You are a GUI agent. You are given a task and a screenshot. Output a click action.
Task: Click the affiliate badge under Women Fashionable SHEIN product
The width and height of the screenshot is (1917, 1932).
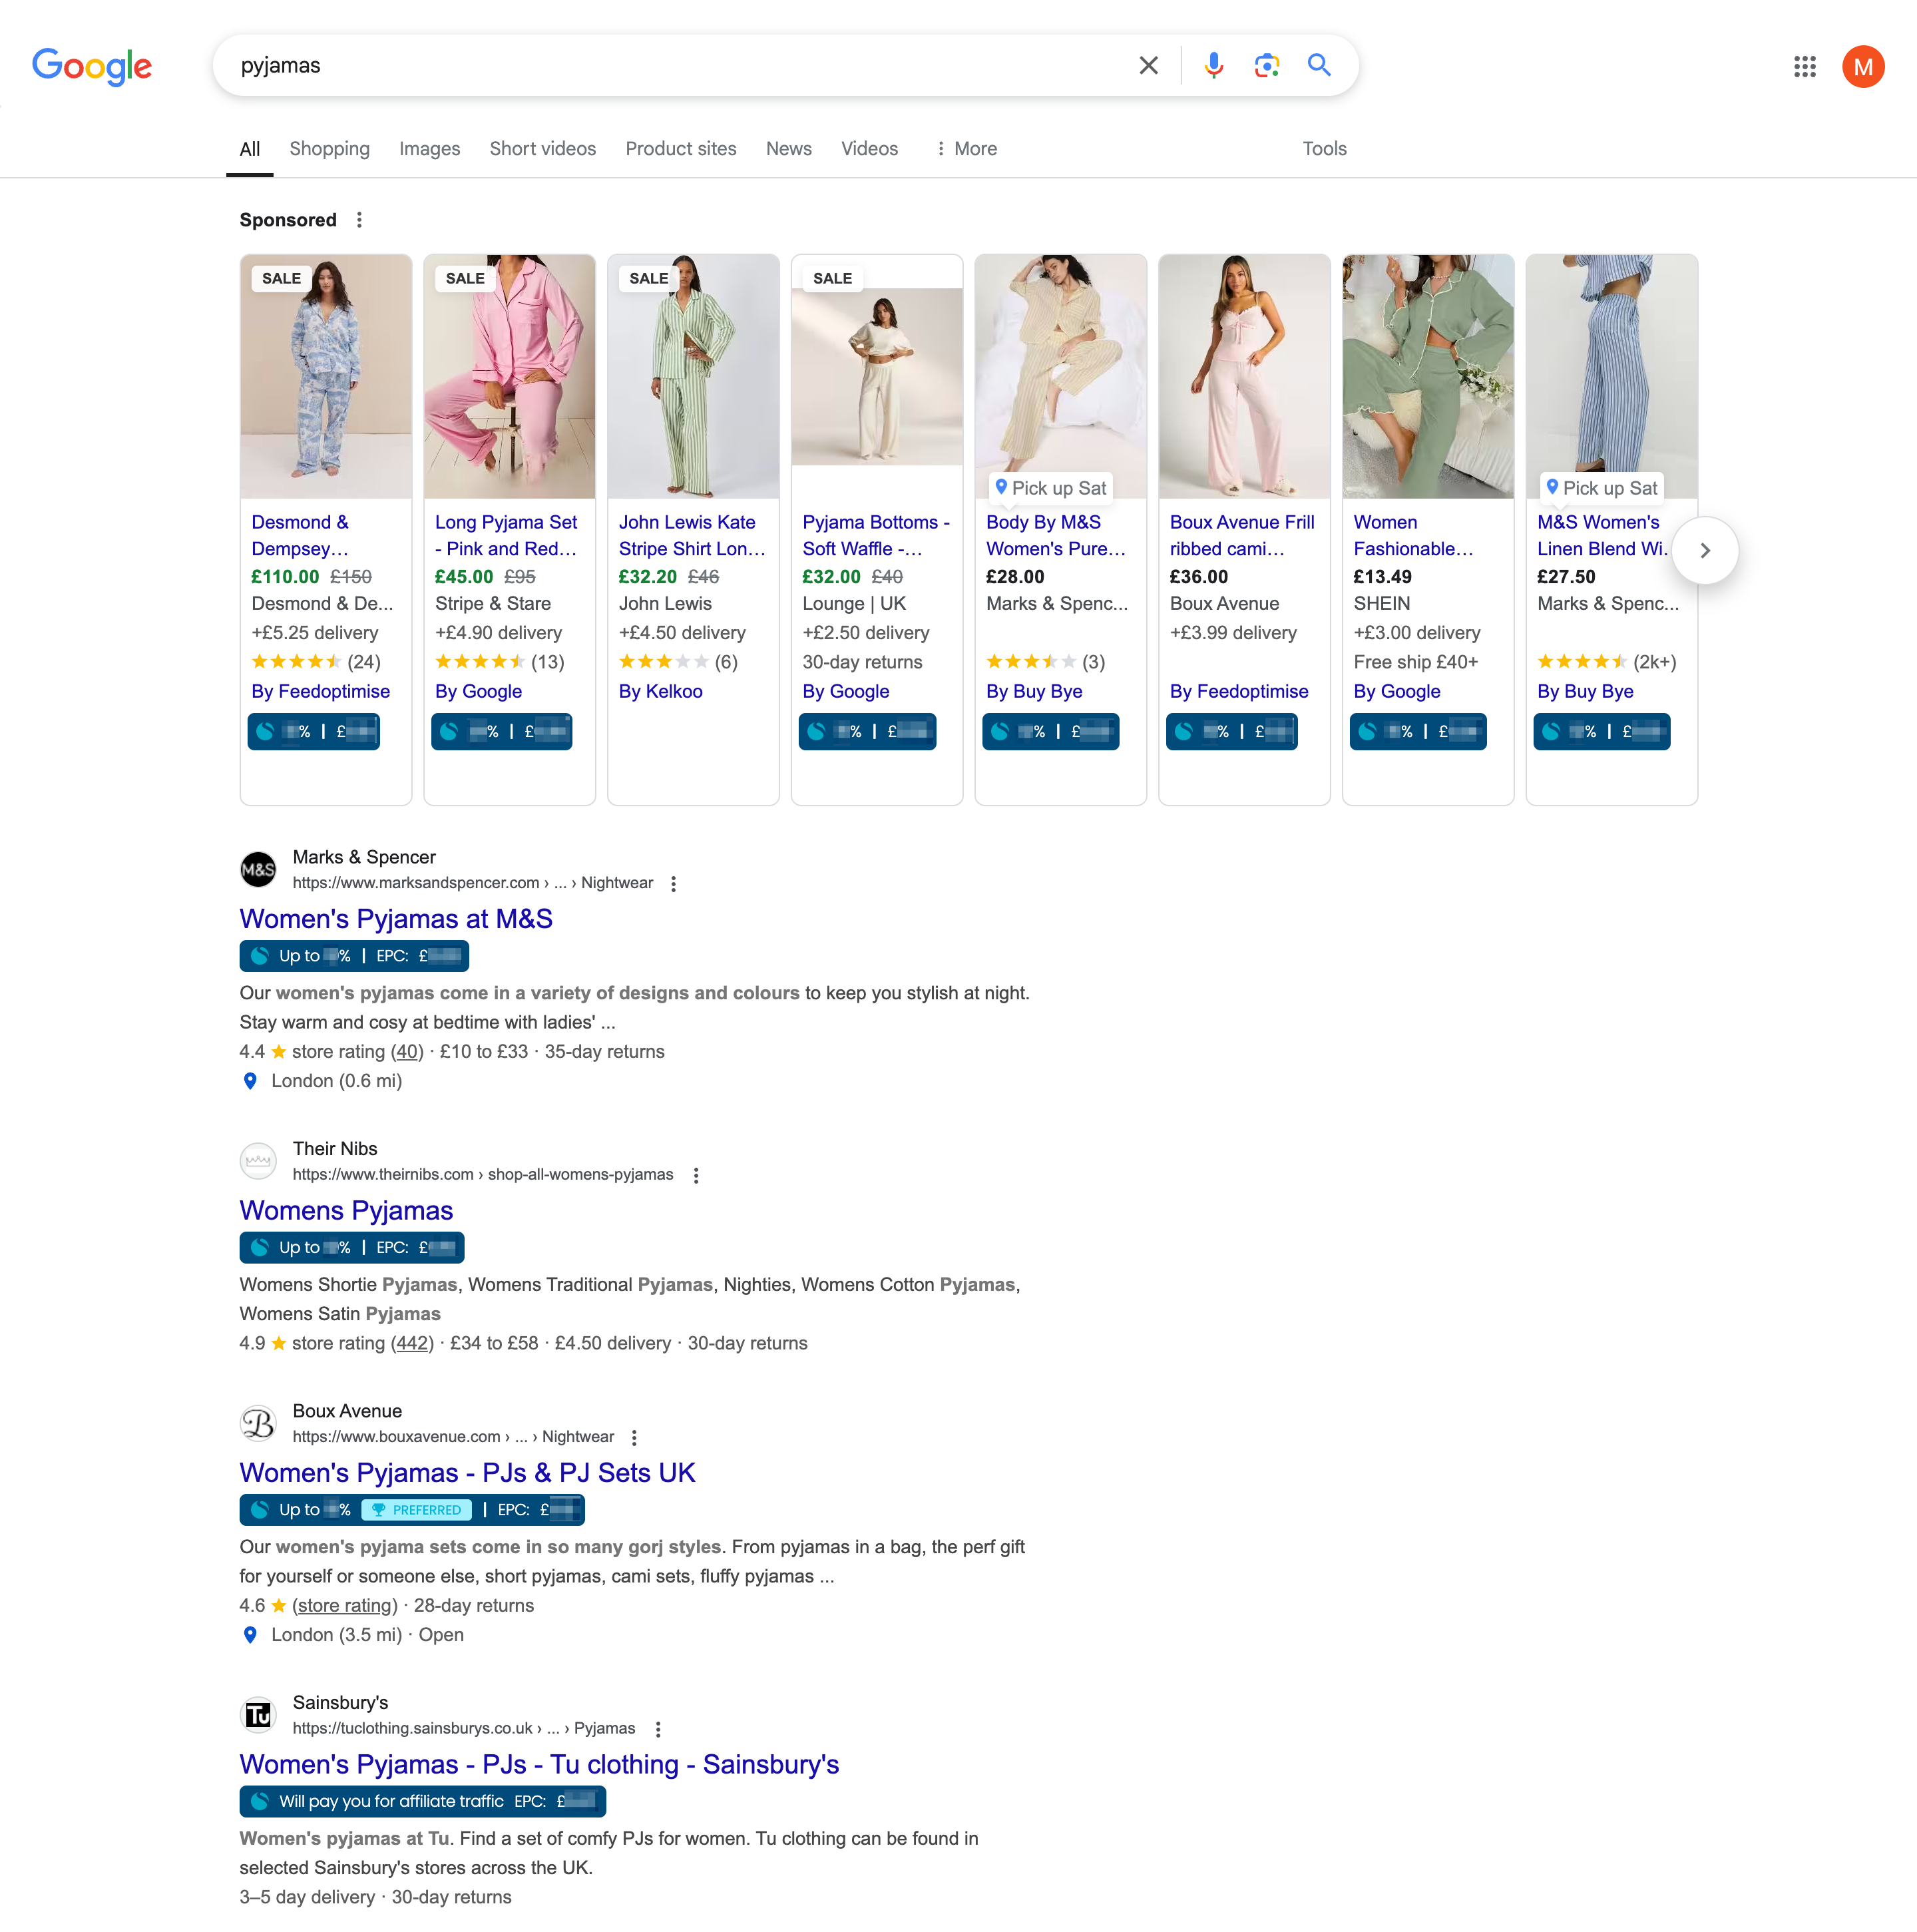point(1418,732)
